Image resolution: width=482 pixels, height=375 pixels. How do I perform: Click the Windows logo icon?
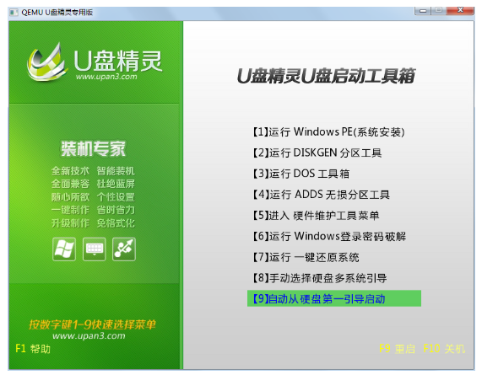tap(64, 249)
